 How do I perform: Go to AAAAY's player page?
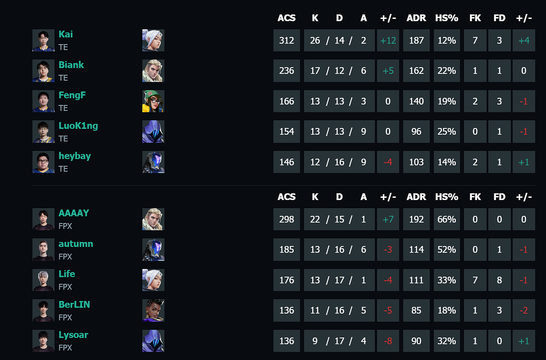pos(74,213)
